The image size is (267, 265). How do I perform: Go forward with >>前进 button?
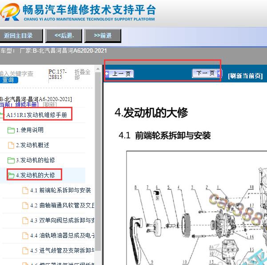[103, 35]
